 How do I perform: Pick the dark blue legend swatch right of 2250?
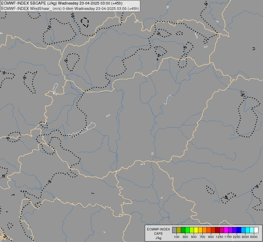(x=239, y=230)
